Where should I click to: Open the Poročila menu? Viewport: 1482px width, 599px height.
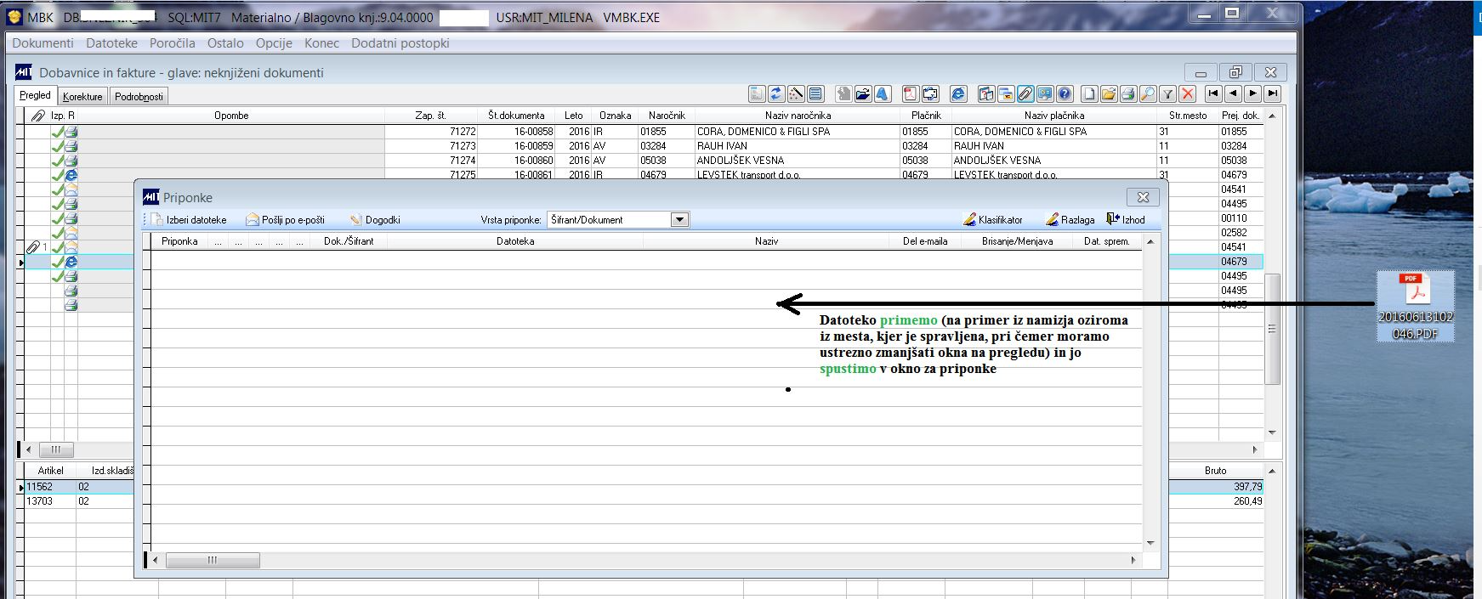pos(172,43)
